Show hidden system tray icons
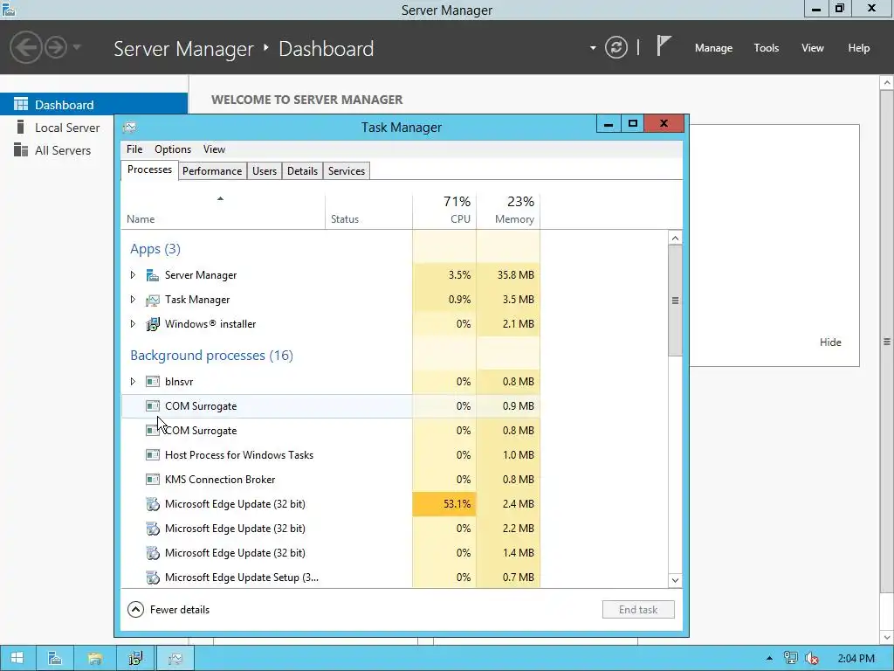 tap(769, 659)
